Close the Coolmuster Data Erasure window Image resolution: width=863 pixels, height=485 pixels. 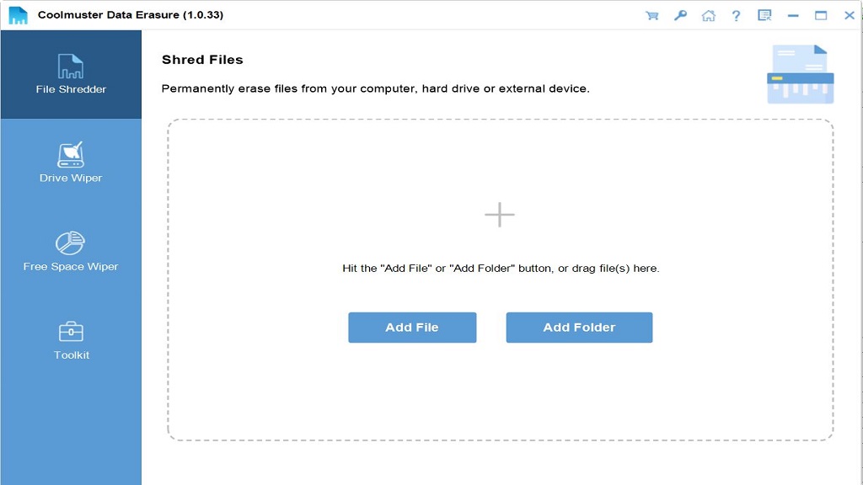click(849, 15)
